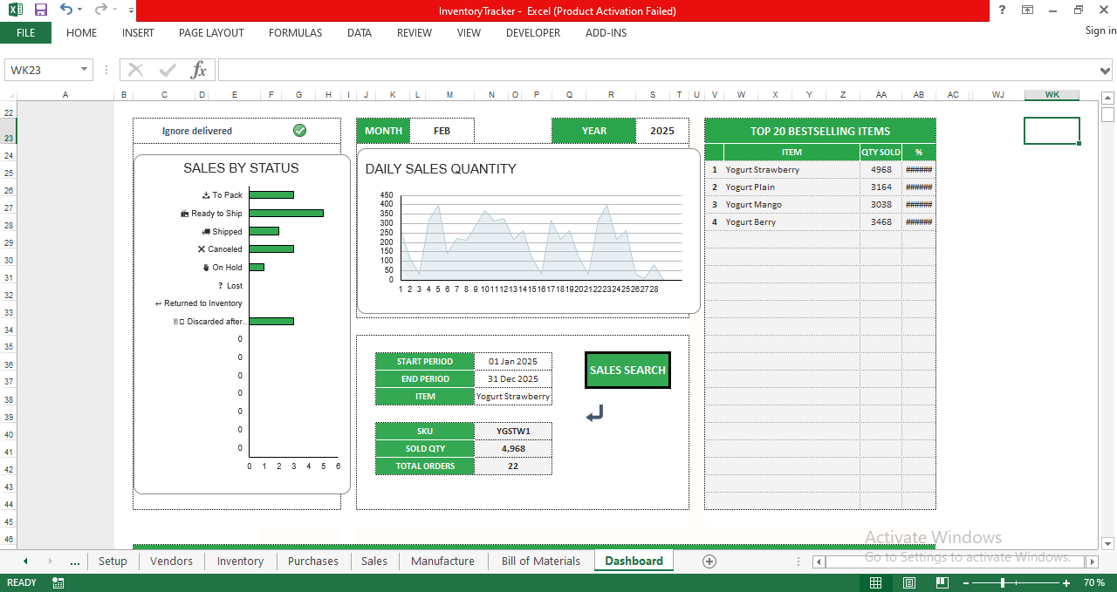Open the FILE tab

tap(25, 33)
